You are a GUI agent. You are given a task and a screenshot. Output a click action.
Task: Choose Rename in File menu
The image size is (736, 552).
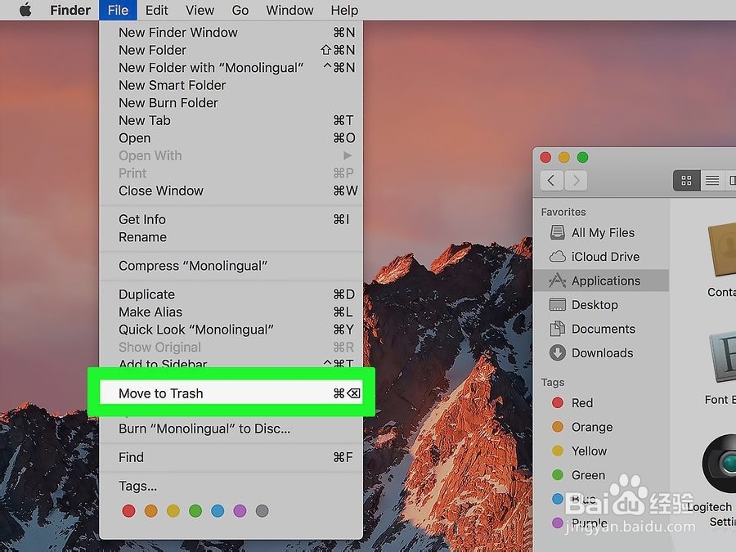click(x=231, y=237)
